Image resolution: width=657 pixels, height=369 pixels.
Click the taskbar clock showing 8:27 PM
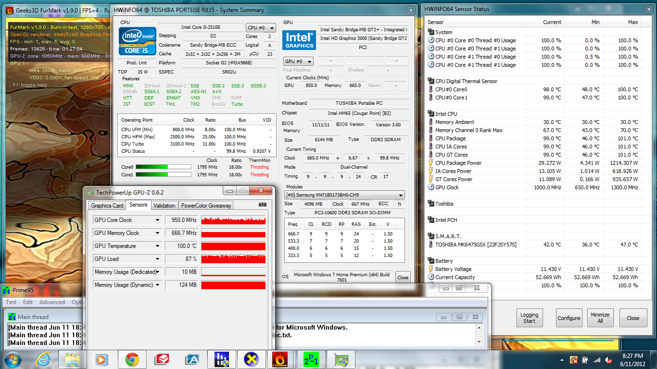632,359
